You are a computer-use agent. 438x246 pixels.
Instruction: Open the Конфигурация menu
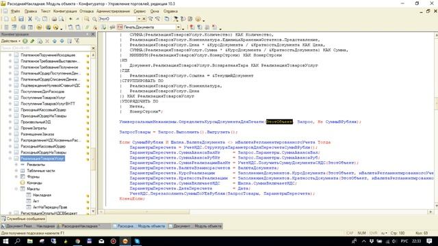(65, 12)
